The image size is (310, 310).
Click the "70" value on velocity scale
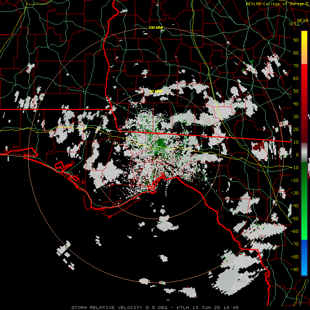pos(296,66)
